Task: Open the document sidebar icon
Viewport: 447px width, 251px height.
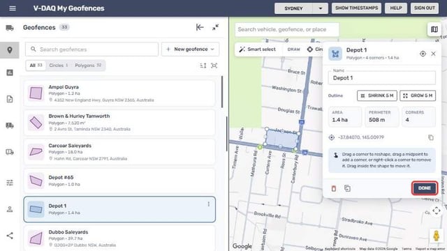Action: [x=10, y=99]
